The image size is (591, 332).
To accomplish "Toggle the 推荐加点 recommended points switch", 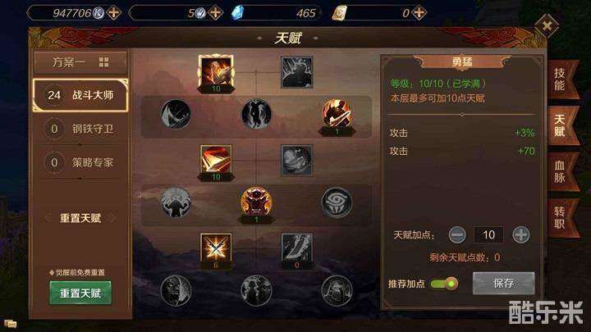I will tap(444, 284).
